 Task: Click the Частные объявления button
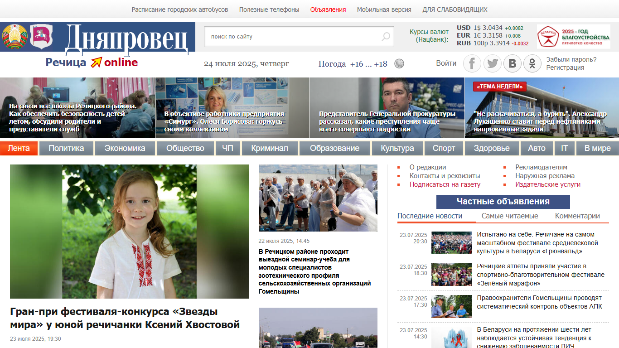pyautogui.click(x=503, y=202)
